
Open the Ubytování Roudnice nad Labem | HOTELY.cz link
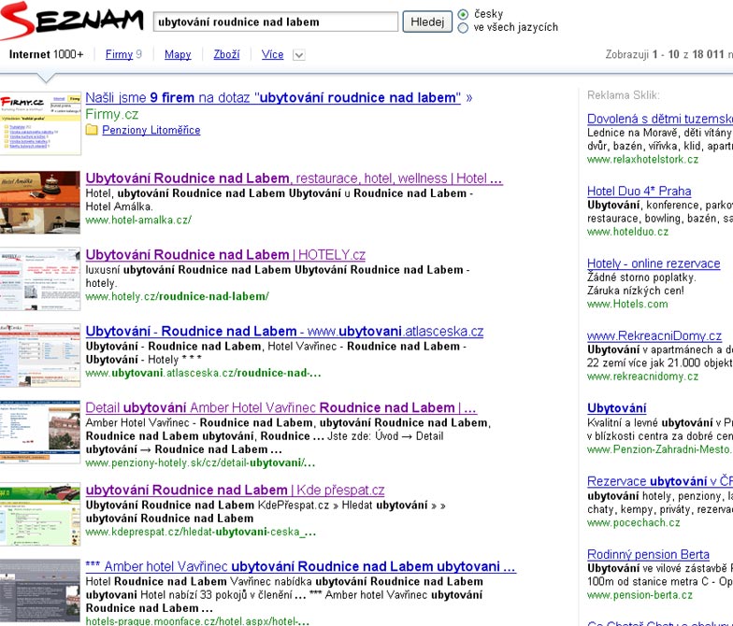225,255
